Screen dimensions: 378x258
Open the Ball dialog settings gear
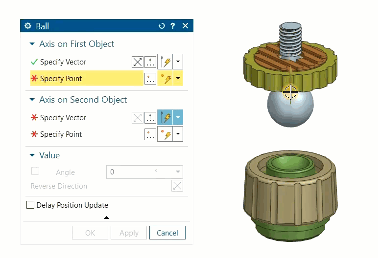[28, 26]
